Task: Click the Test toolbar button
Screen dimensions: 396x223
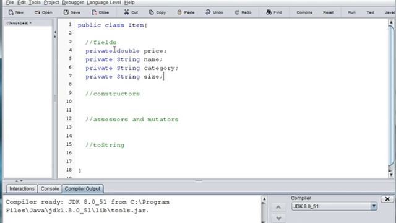Action: click(370, 12)
